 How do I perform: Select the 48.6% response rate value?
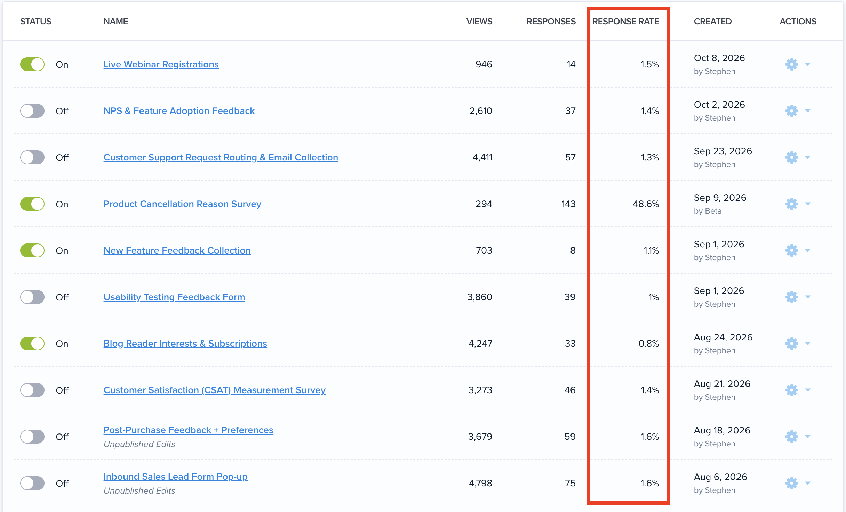click(x=646, y=204)
